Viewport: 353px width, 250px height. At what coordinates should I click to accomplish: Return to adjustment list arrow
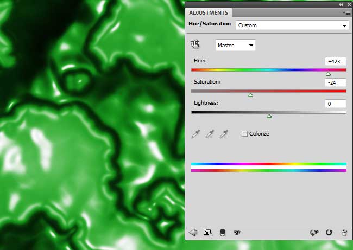point(193,233)
